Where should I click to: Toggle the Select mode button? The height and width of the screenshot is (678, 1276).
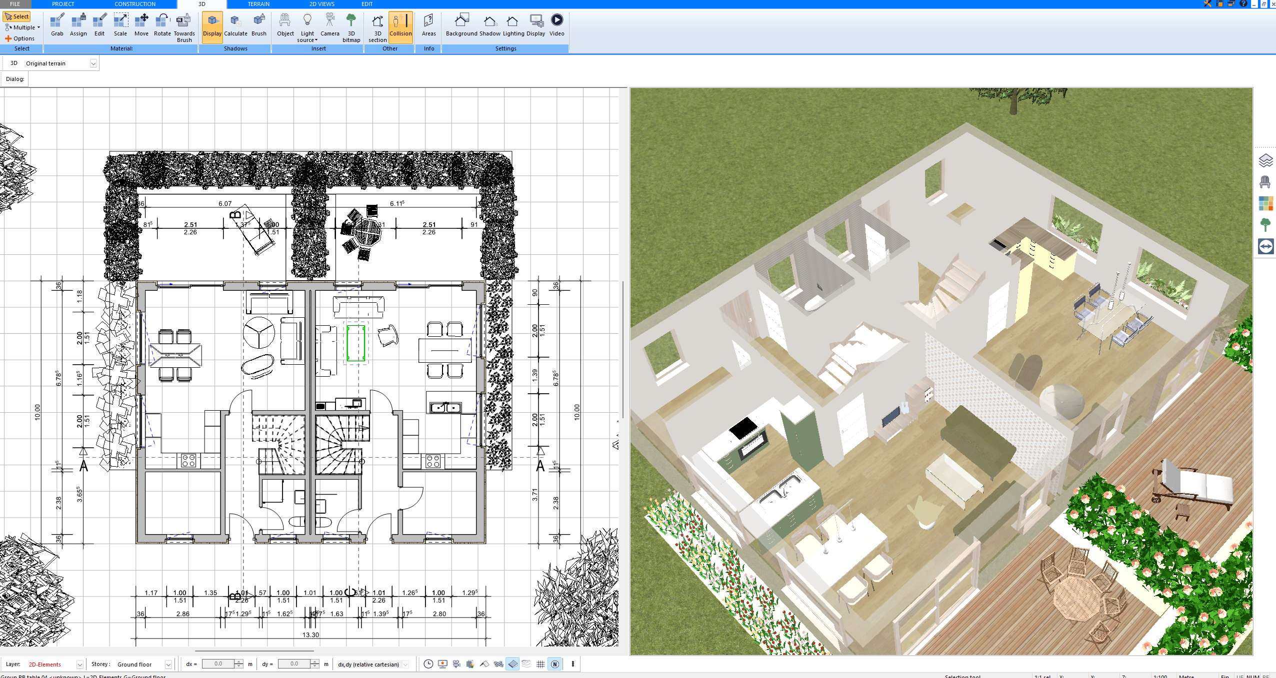pyautogui.click(x=16, y=16)
